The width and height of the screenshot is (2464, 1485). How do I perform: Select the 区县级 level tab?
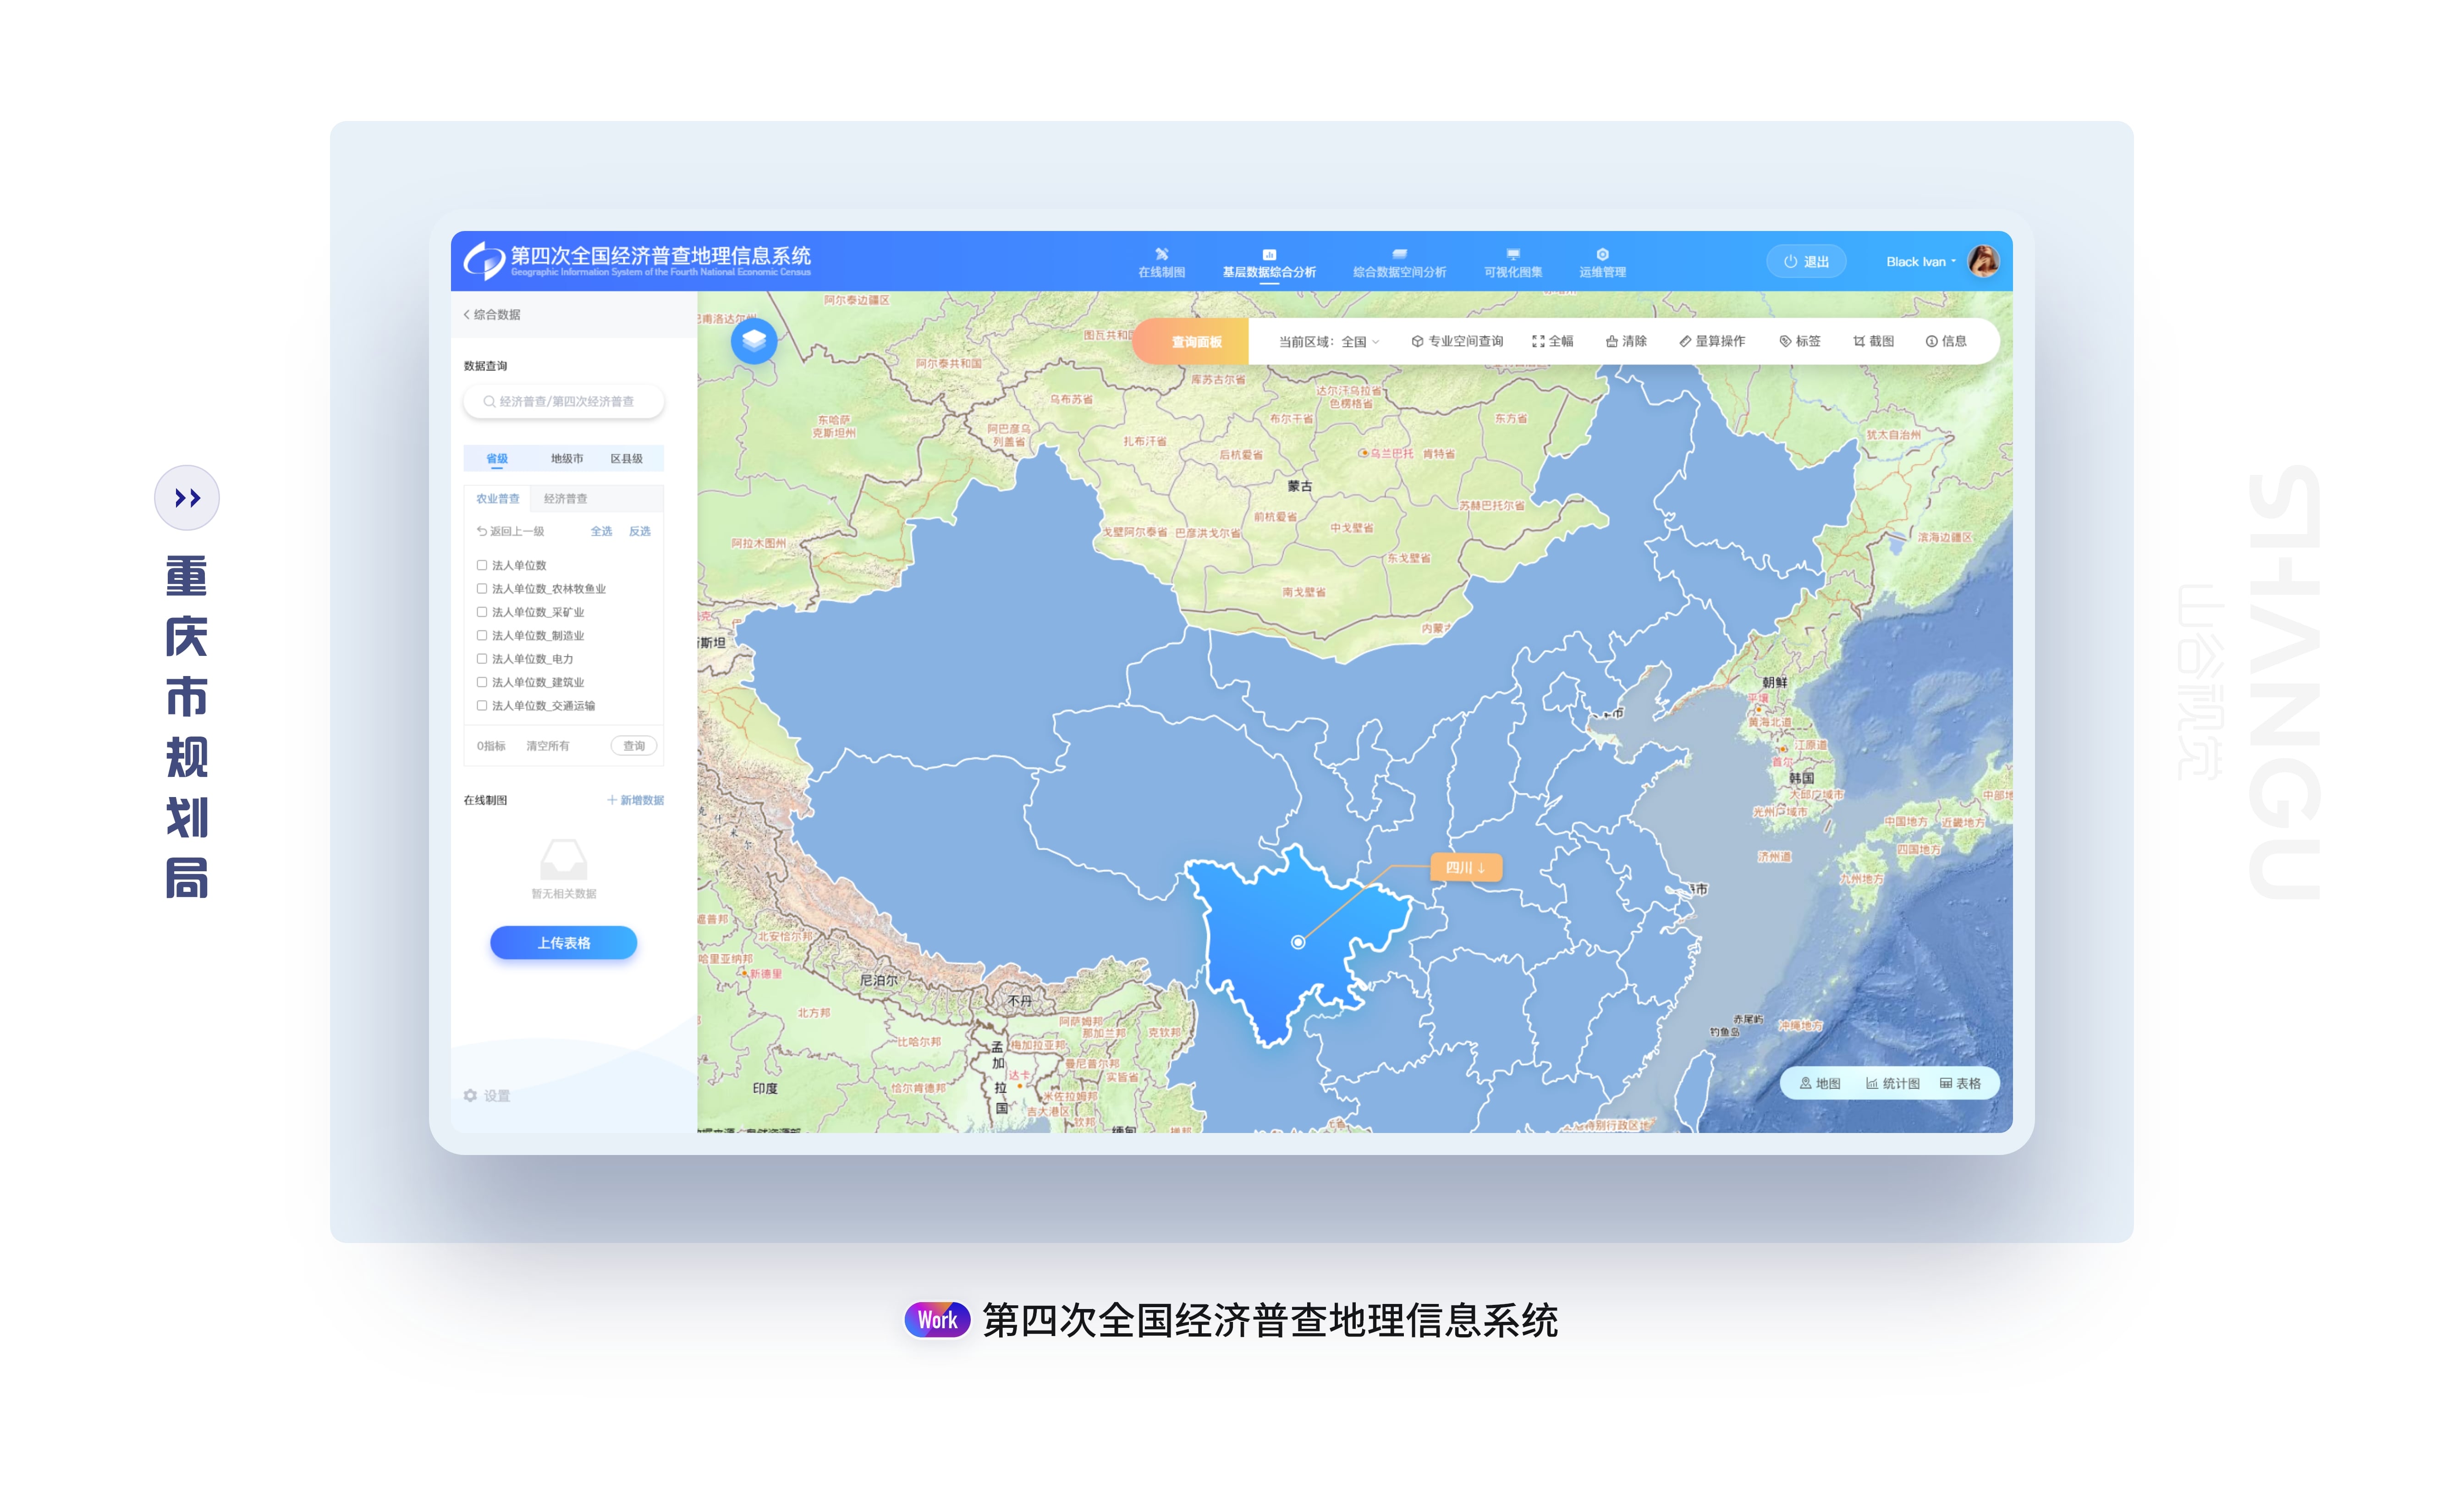coord(627,458)
